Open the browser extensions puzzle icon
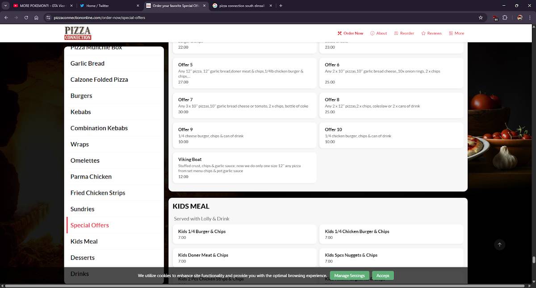 tap(505, 18)
